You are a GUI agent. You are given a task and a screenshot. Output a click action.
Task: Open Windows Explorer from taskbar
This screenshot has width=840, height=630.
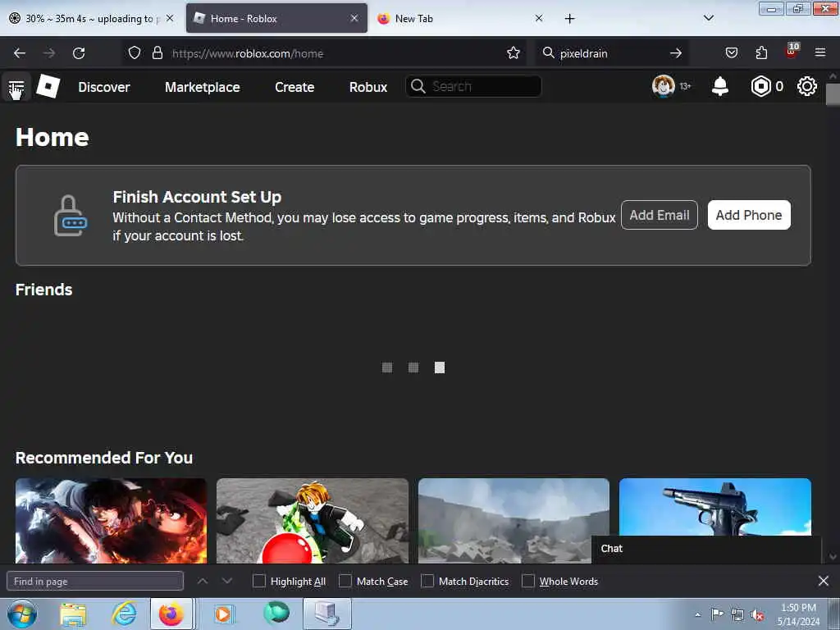73,614
